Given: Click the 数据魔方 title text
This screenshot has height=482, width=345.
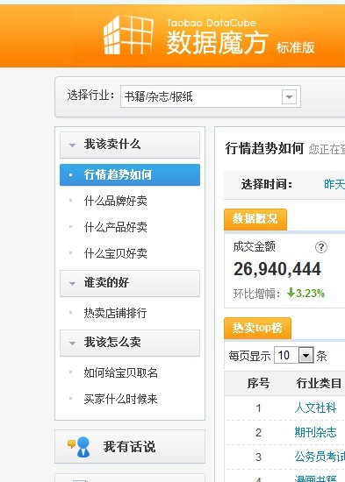Looking at the screenshot, I should 217,43.
